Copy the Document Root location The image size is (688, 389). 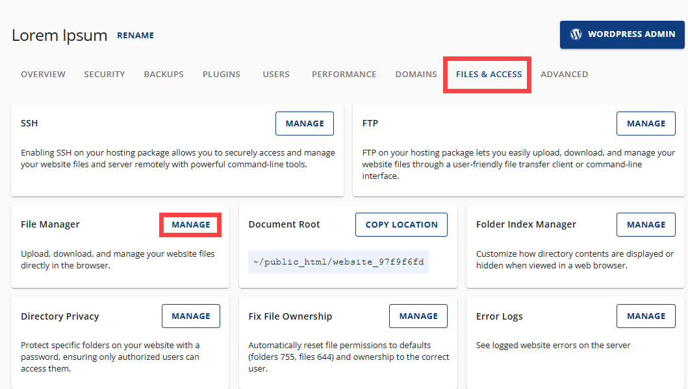point(401,224)
